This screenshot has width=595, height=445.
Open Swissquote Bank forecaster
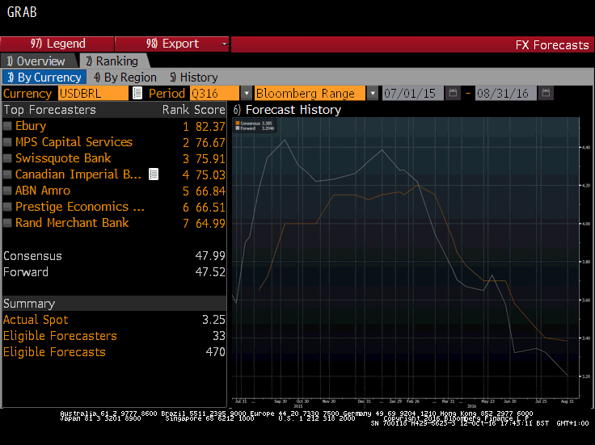point(63,158)
